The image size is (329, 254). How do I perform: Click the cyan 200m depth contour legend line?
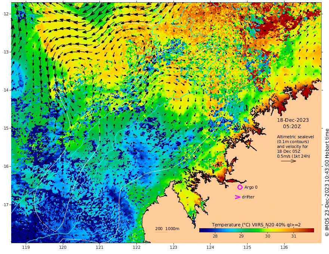[x=161, y=232]
